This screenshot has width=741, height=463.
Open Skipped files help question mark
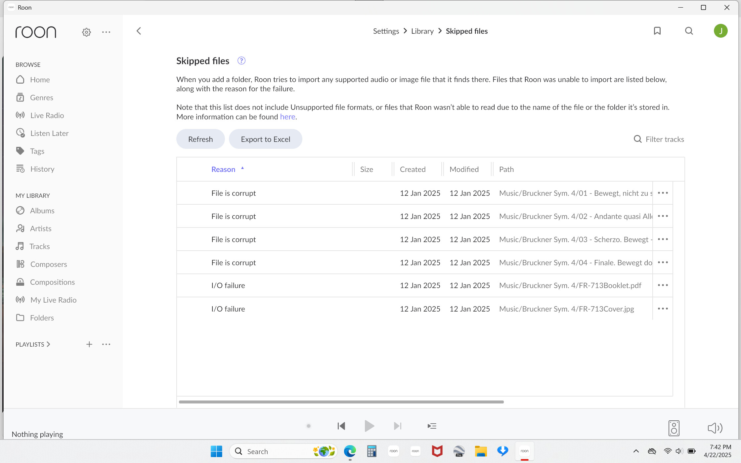241,61
